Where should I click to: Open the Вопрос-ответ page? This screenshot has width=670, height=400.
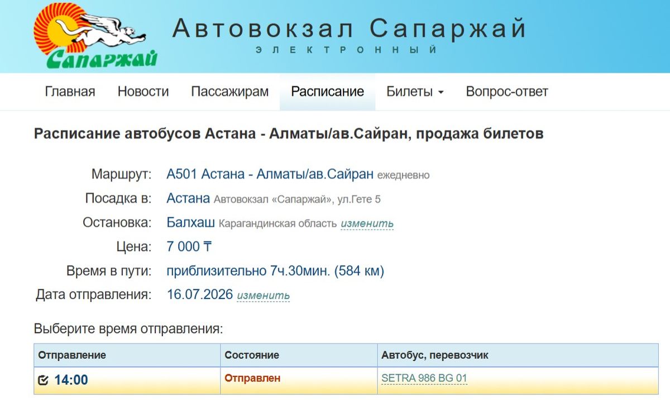point(507,92)
